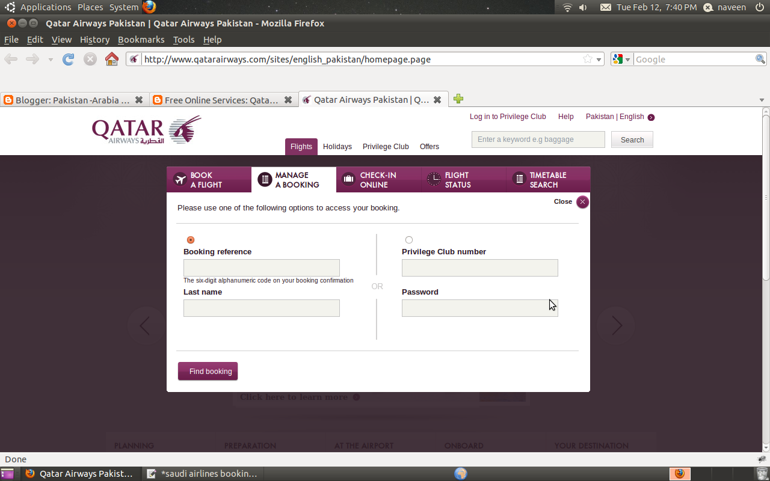Switch to saudi airlines booking taskbar window

[203, 474]
